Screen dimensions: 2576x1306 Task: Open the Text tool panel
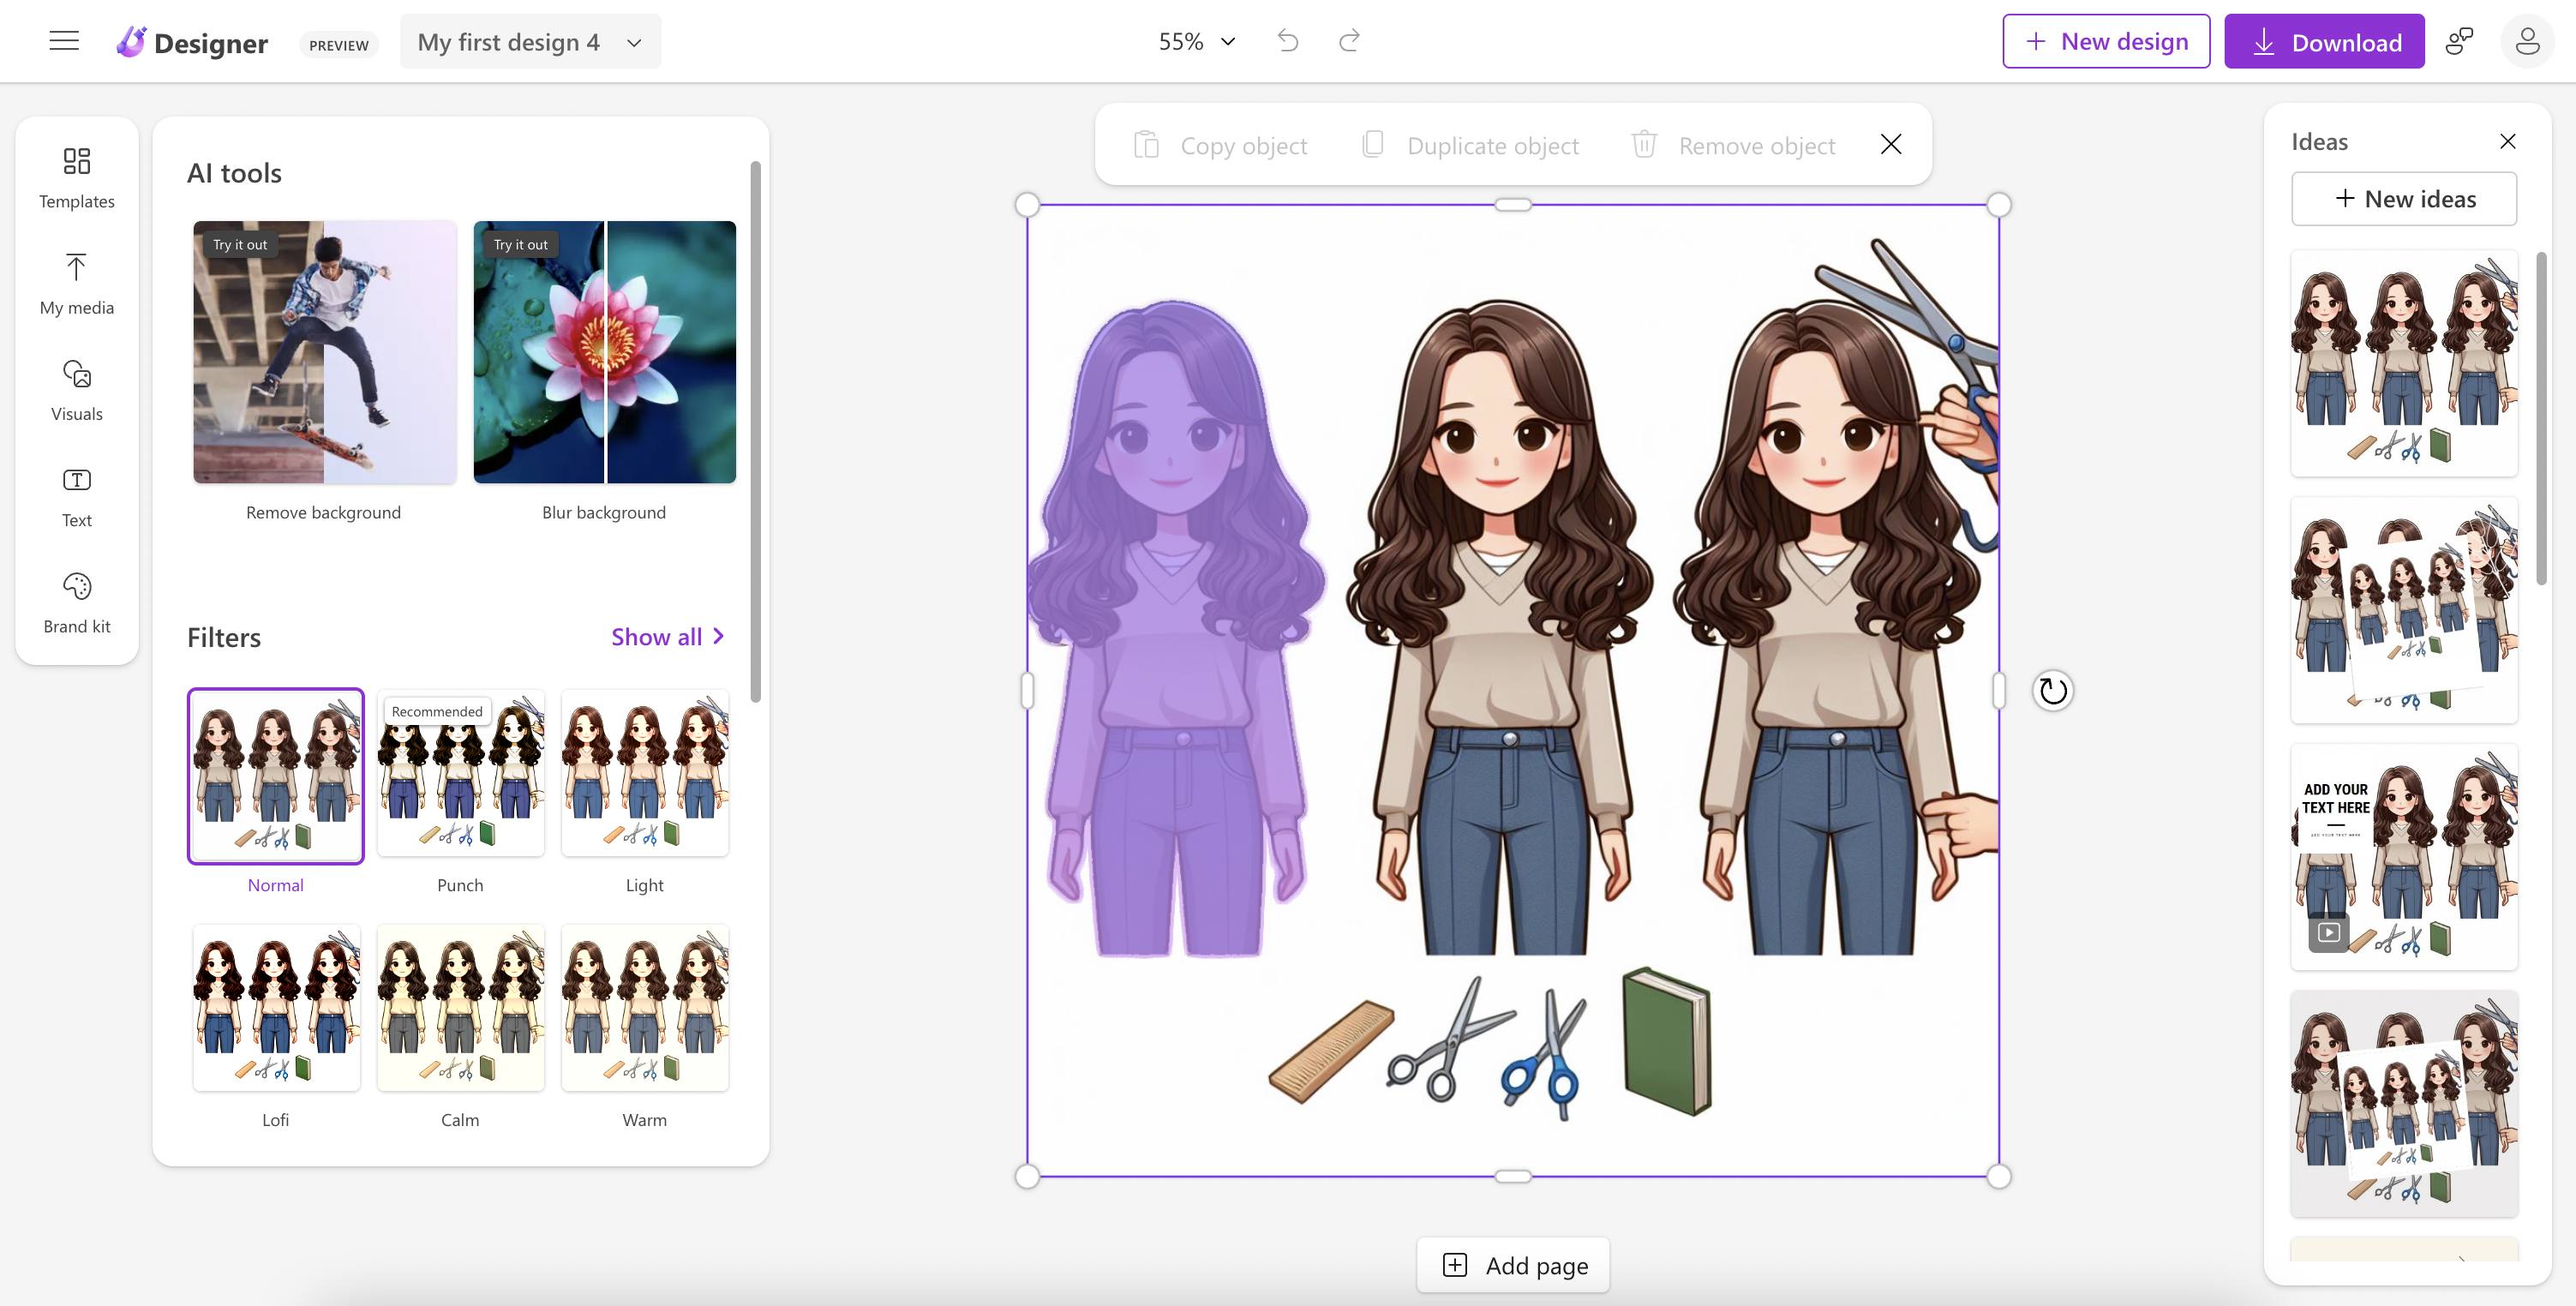point(77,496)
